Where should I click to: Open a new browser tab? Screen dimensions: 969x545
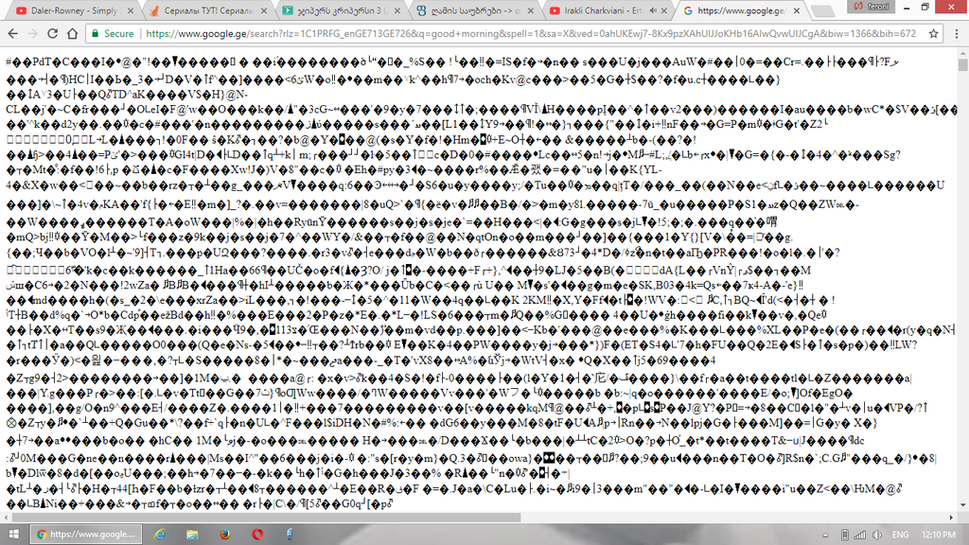pos(821,10)
